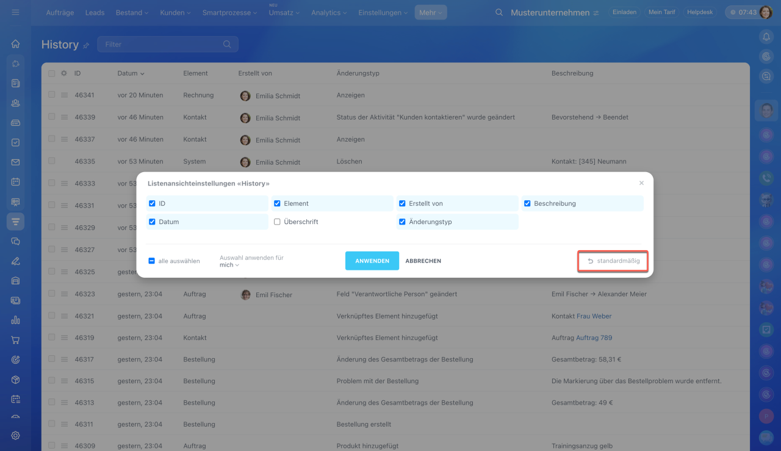Click the notifications bell icon
The width and height of the screenshot is (781, 451).
[766, 37]
